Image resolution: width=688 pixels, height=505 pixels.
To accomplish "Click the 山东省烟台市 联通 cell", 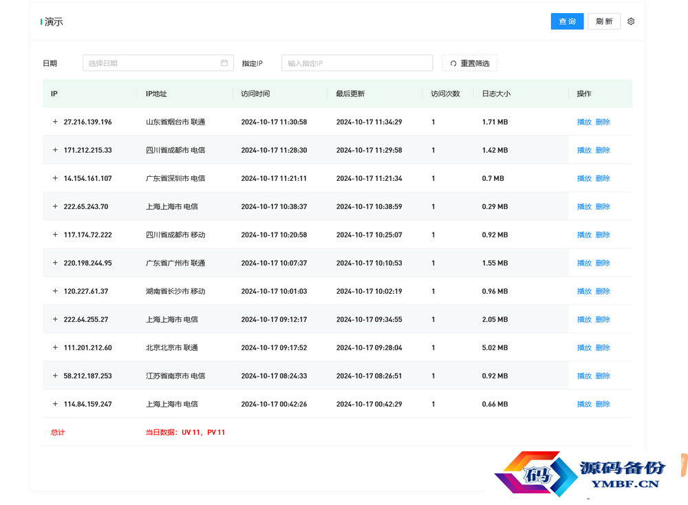I will point(175,122).
